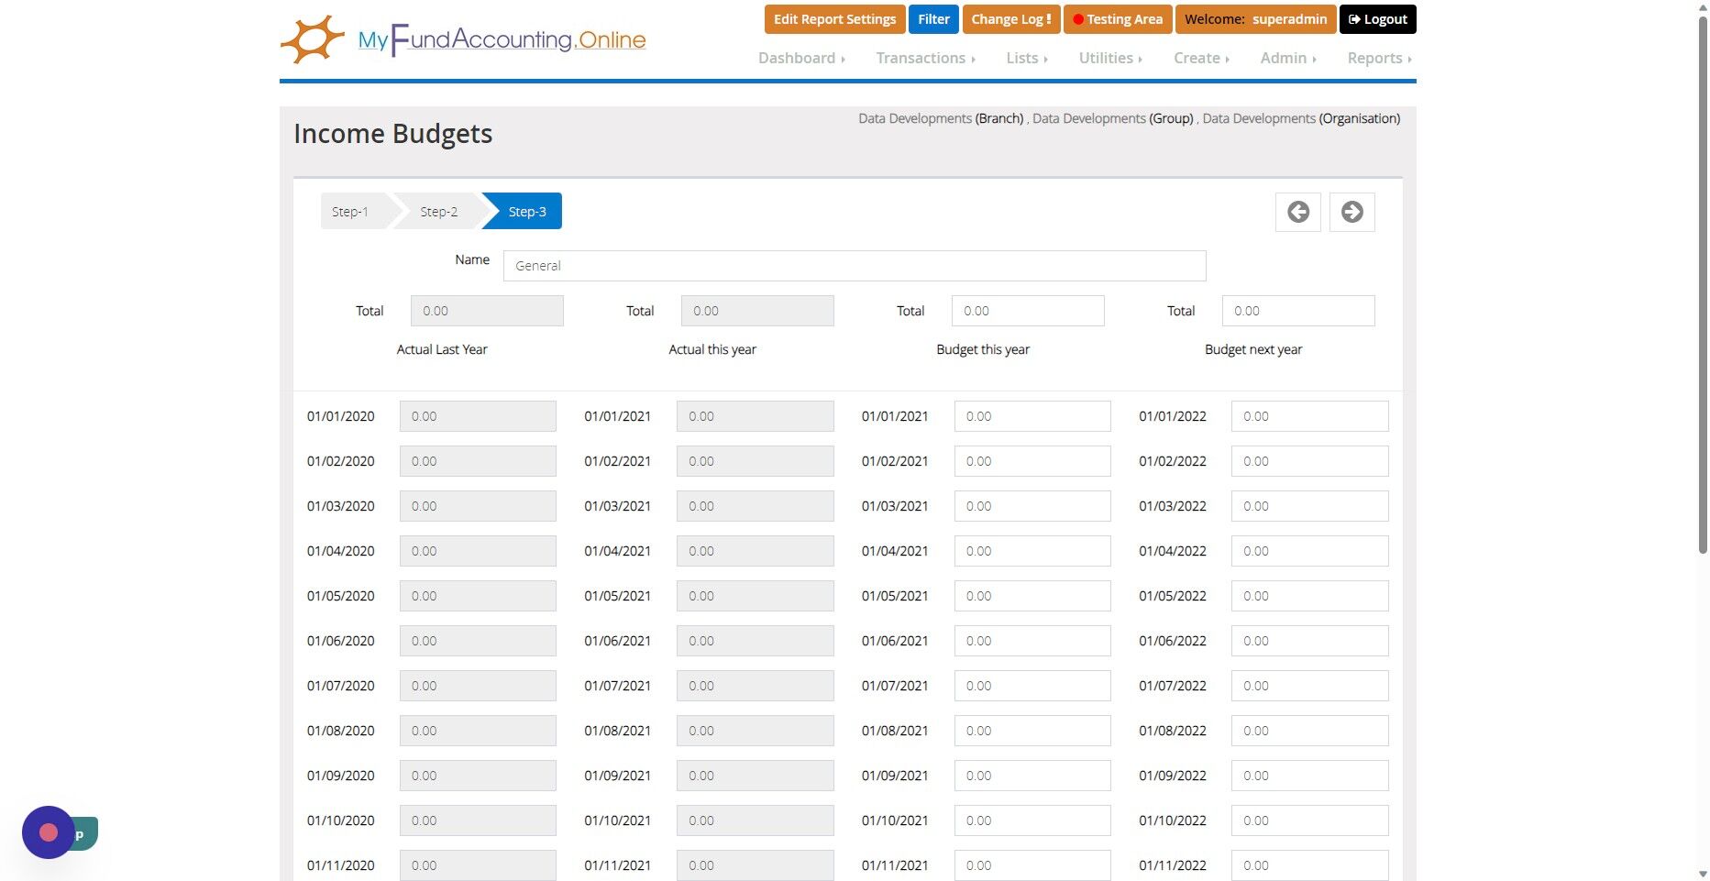
Task: Open the Admin menu
Action: pos(1288,58)
